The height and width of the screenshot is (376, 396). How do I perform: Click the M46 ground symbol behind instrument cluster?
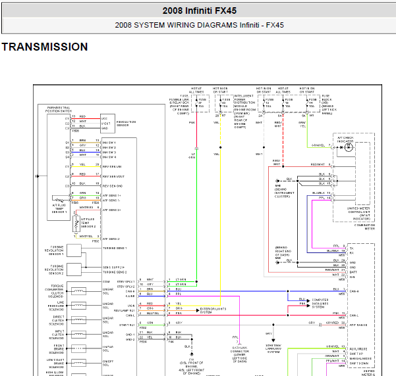pos(277,181)
